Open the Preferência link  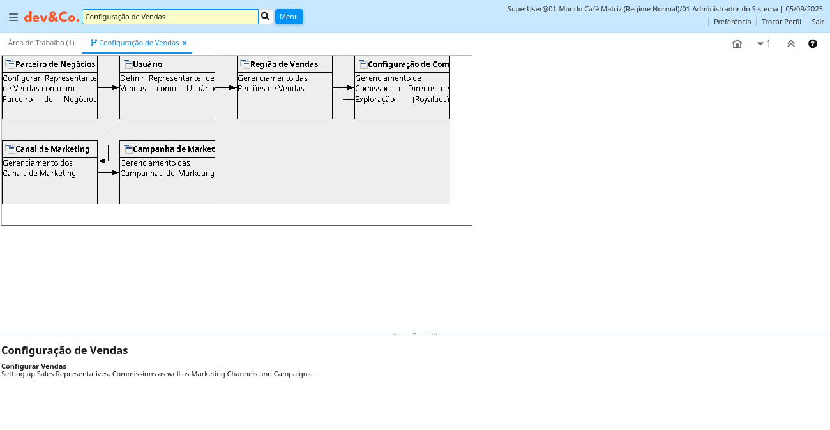point(732,22)
